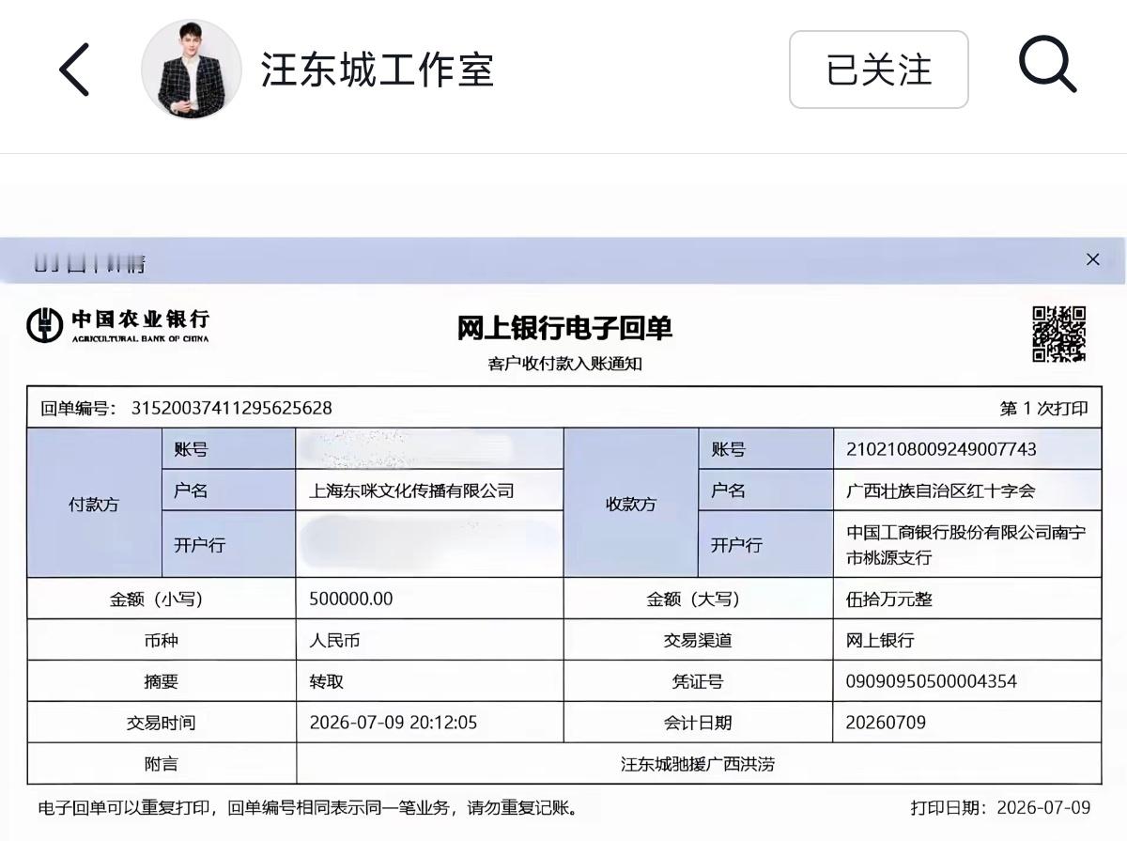Select payee account 2102108009249007743
Viewport: 1127px width, 841px height.
click(x=941, y=449)
